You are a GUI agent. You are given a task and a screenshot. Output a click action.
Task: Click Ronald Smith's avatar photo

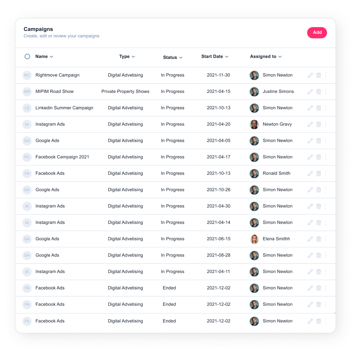[254, 174]
